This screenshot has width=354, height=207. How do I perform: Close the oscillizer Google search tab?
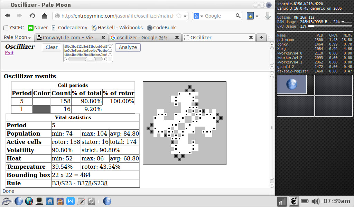177,38
